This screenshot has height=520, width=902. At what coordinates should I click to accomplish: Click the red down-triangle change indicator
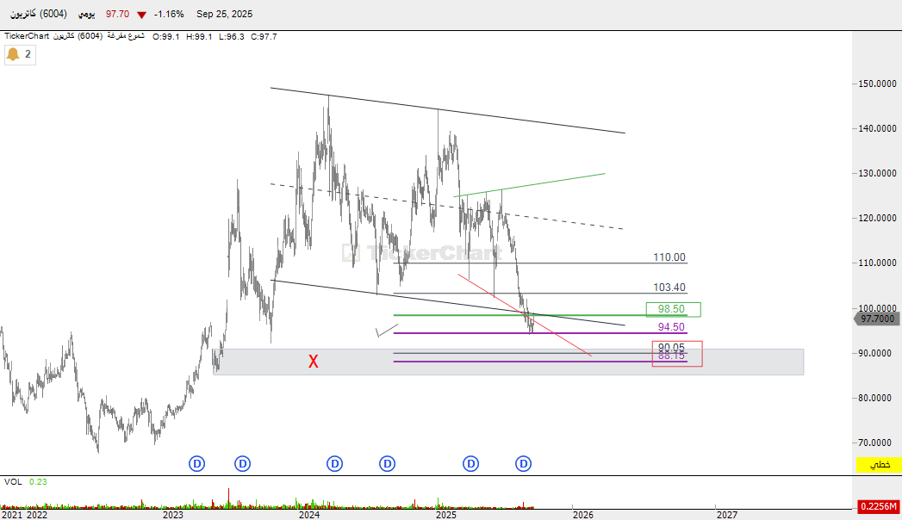click(141, 15)
